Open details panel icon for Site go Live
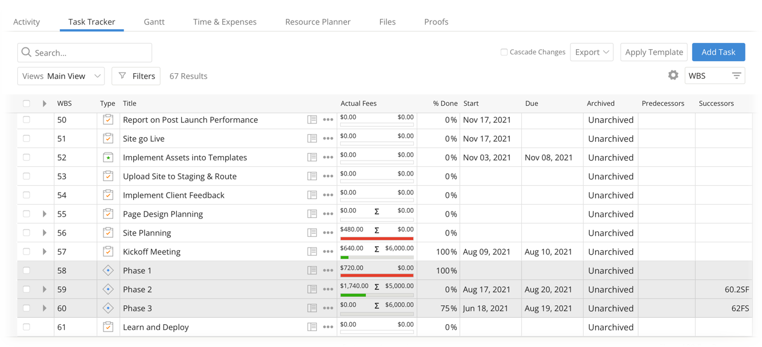The height and width of the screenshot is (347, 762). [312, 138]
